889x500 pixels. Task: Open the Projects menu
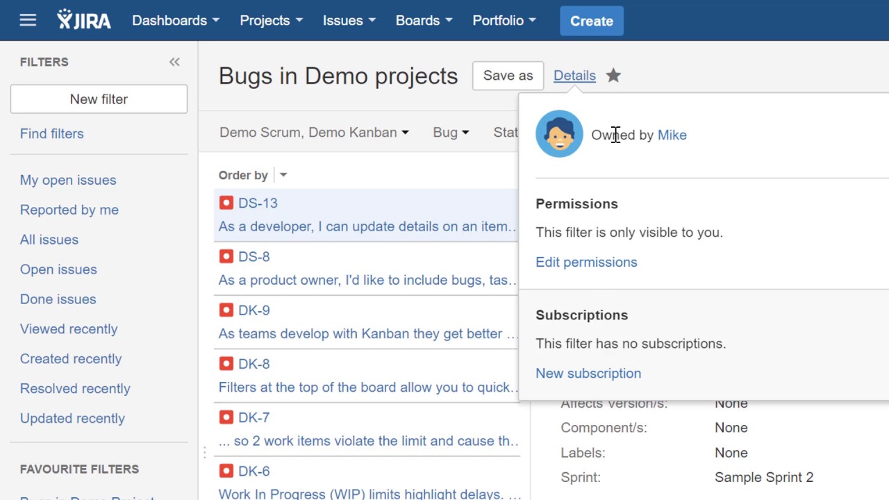click(272, 20)
